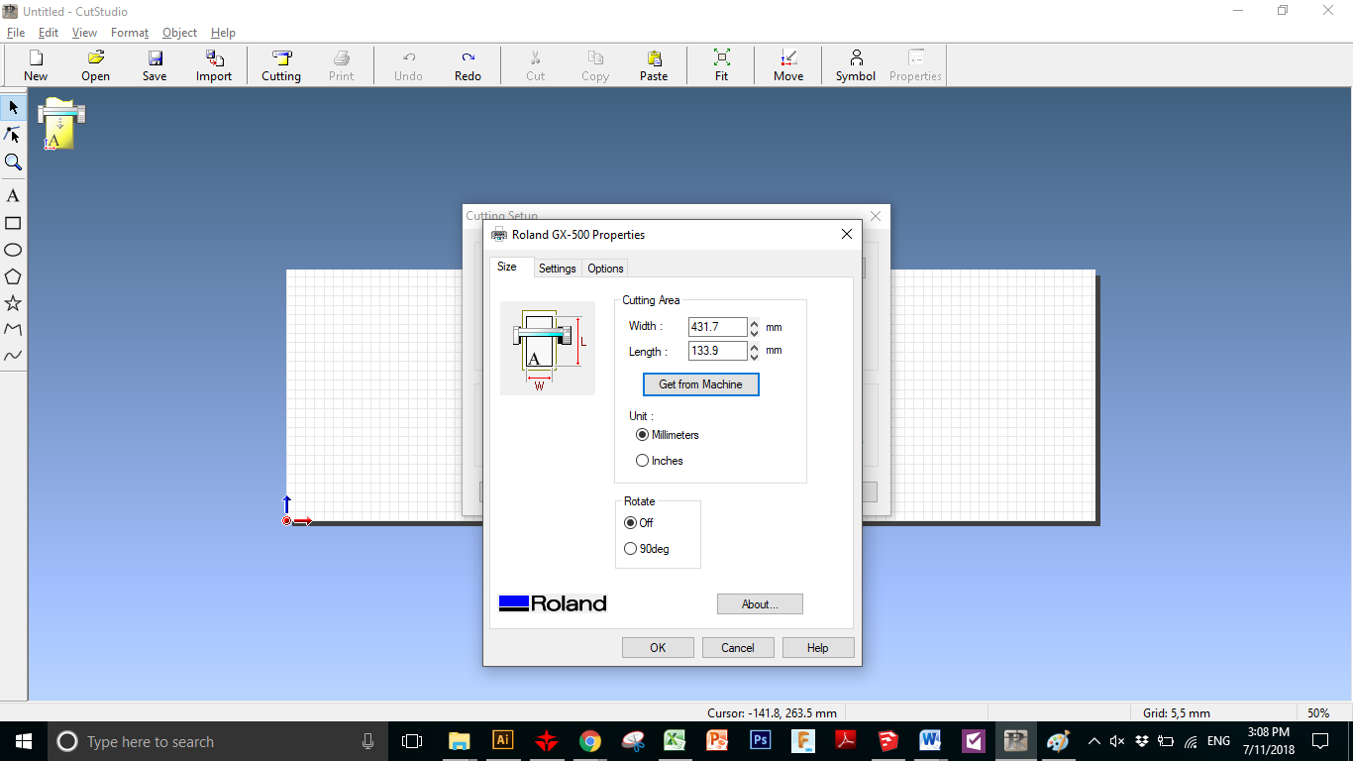Select the text A tool
Image resolution: width=1353 pixels, height=761 pixels.
(13, 196)
